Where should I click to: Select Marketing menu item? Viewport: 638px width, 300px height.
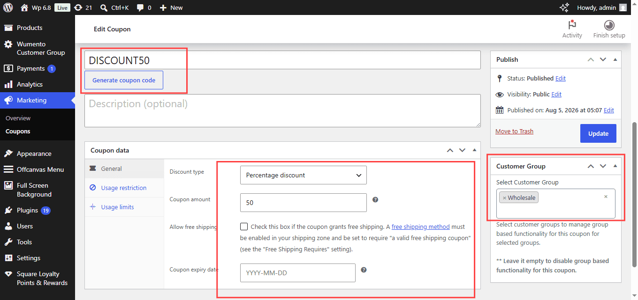coord(38,100)
